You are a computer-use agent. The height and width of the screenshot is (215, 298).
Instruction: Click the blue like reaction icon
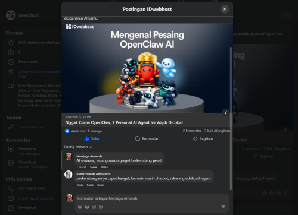[x=67, y=131]
